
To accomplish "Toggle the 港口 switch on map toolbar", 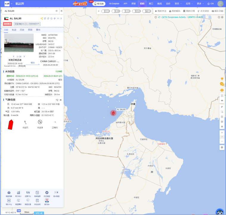I will coord(116,11).
